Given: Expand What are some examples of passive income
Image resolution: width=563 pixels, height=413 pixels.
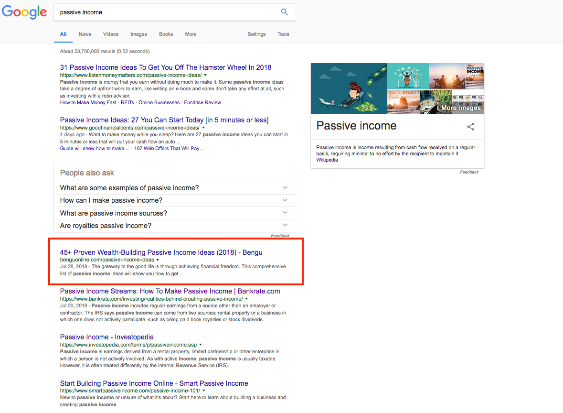Looking at the screenshot, I should tap(174, 188).
